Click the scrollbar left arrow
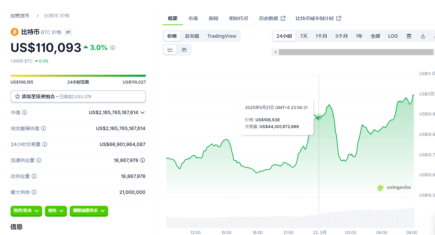Image resolution: width=435 pixels, height=235 pixels. coord(275,52)
